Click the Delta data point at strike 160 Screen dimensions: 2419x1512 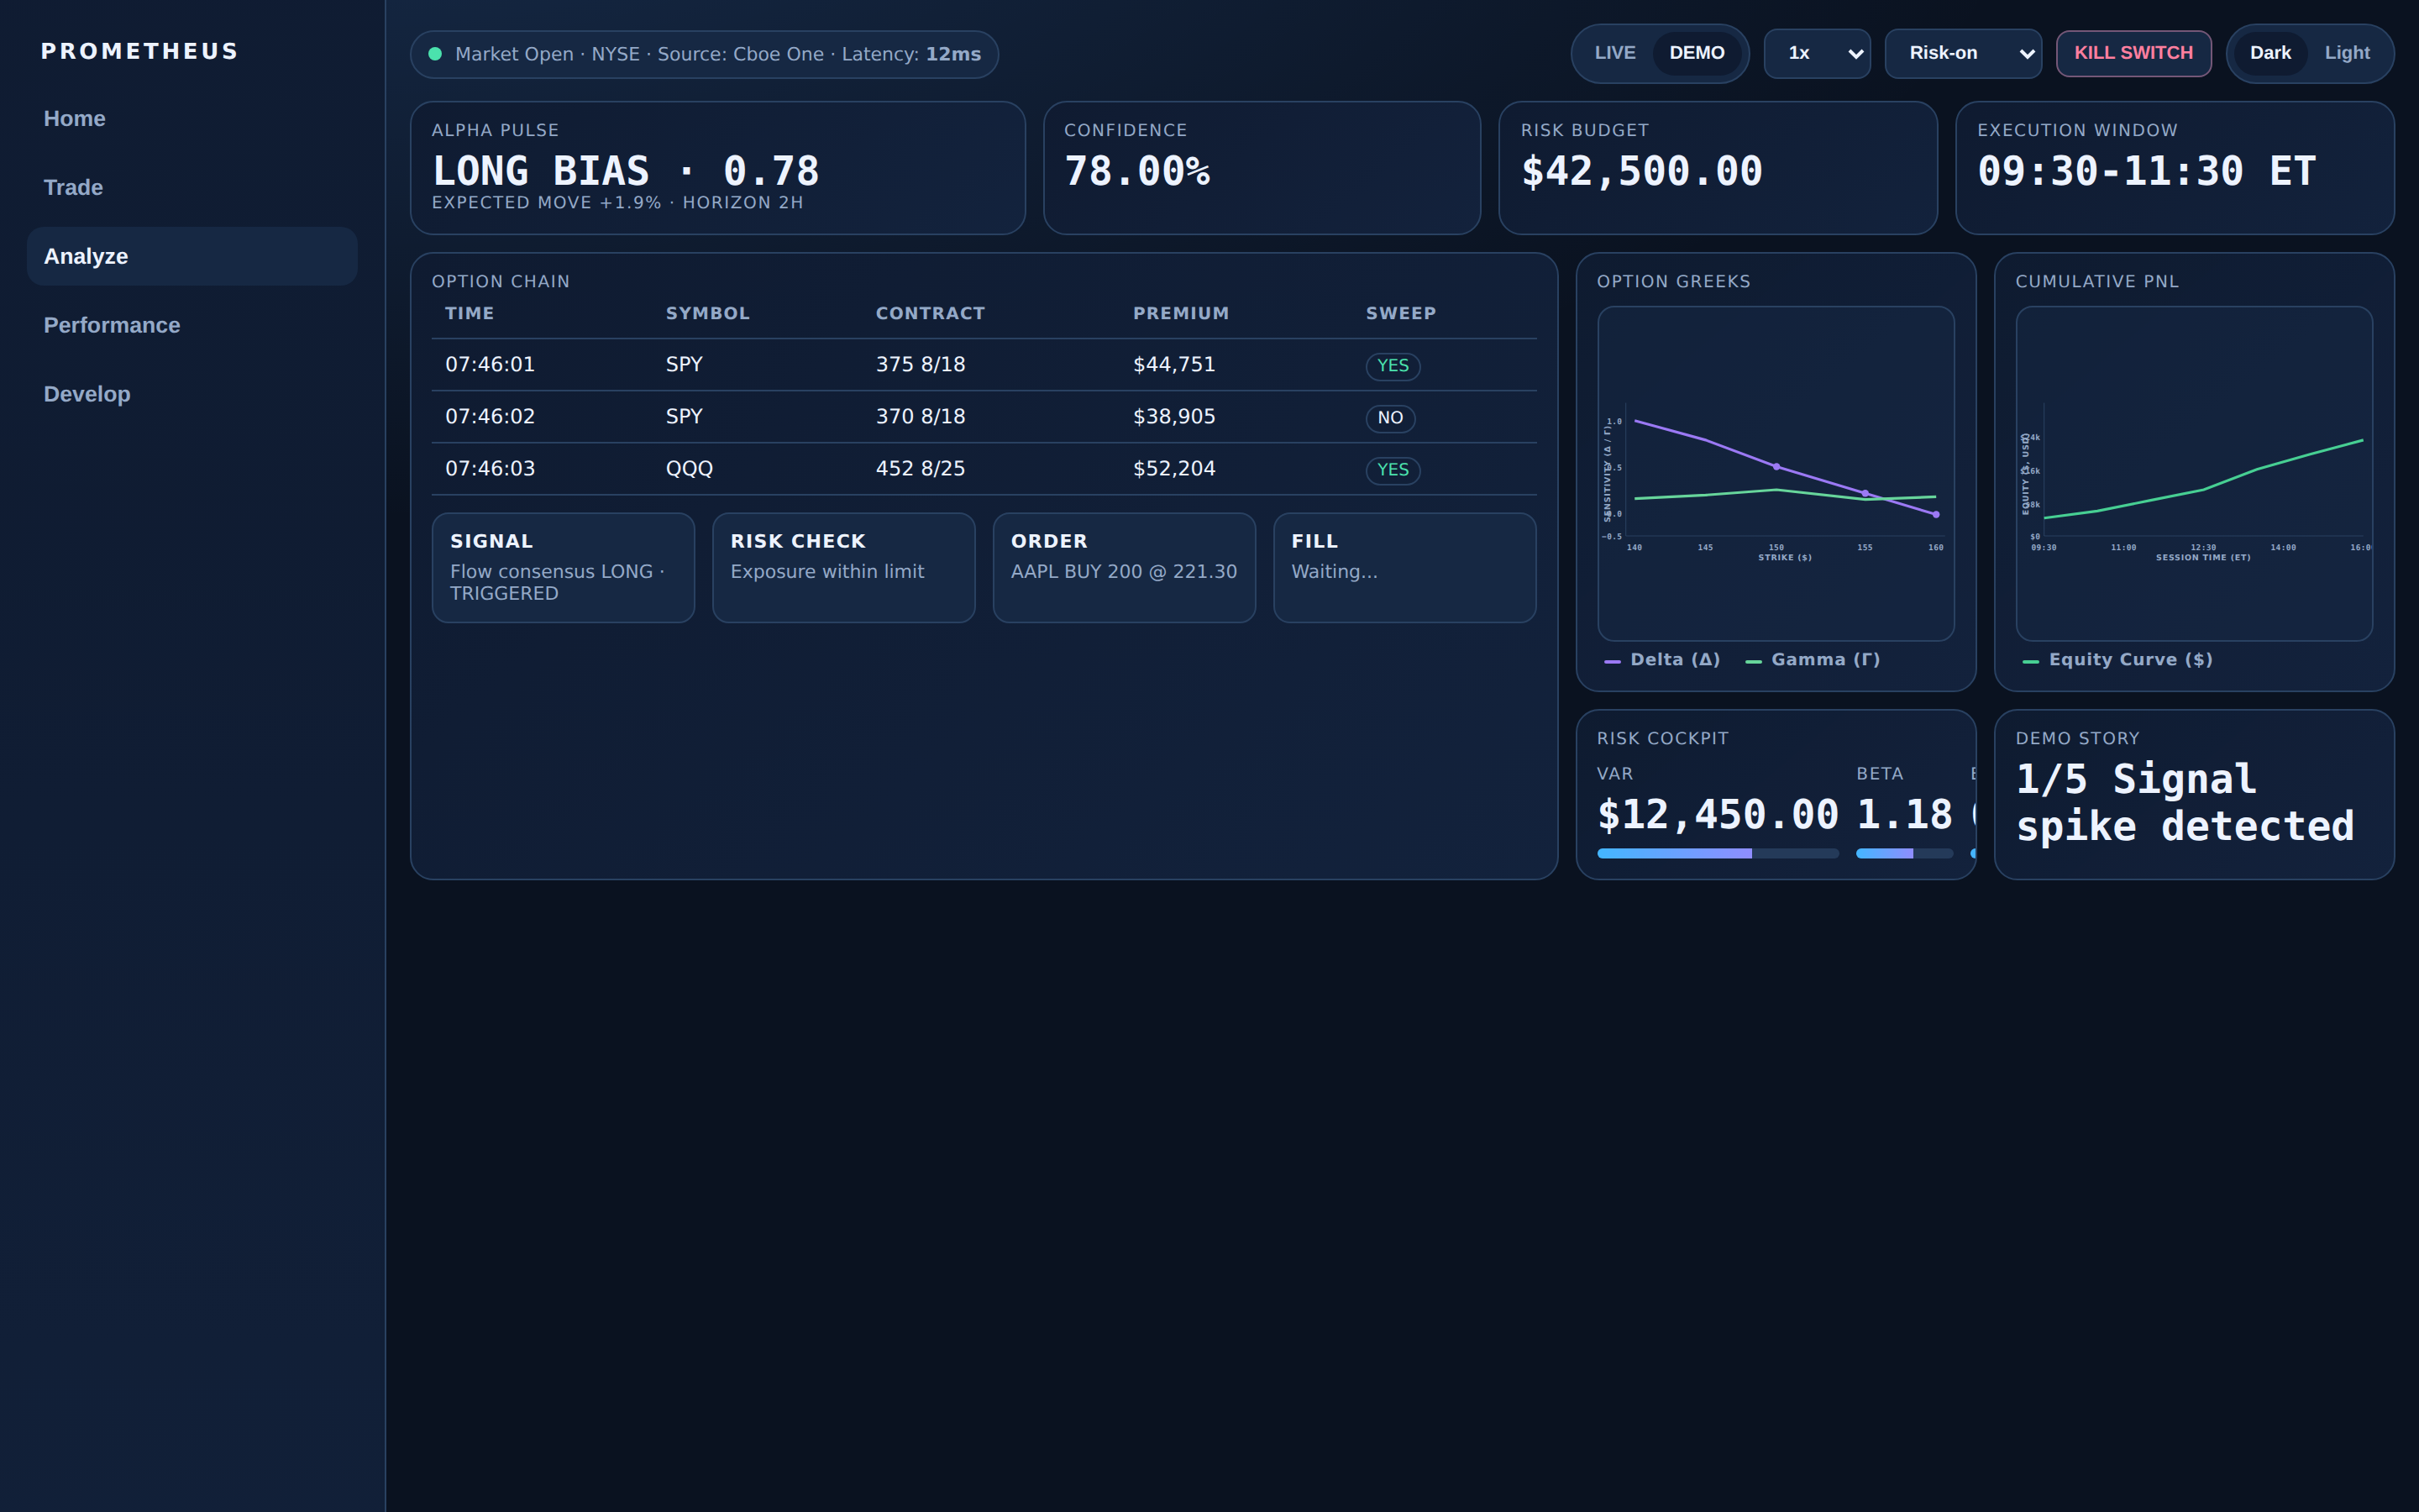point(1936,514)
